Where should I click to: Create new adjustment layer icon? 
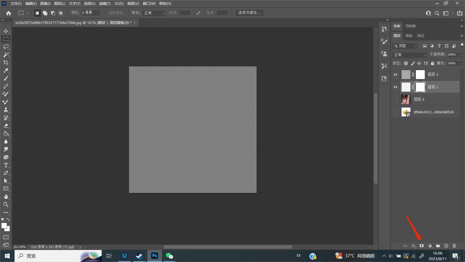click(x=430, y=246)
